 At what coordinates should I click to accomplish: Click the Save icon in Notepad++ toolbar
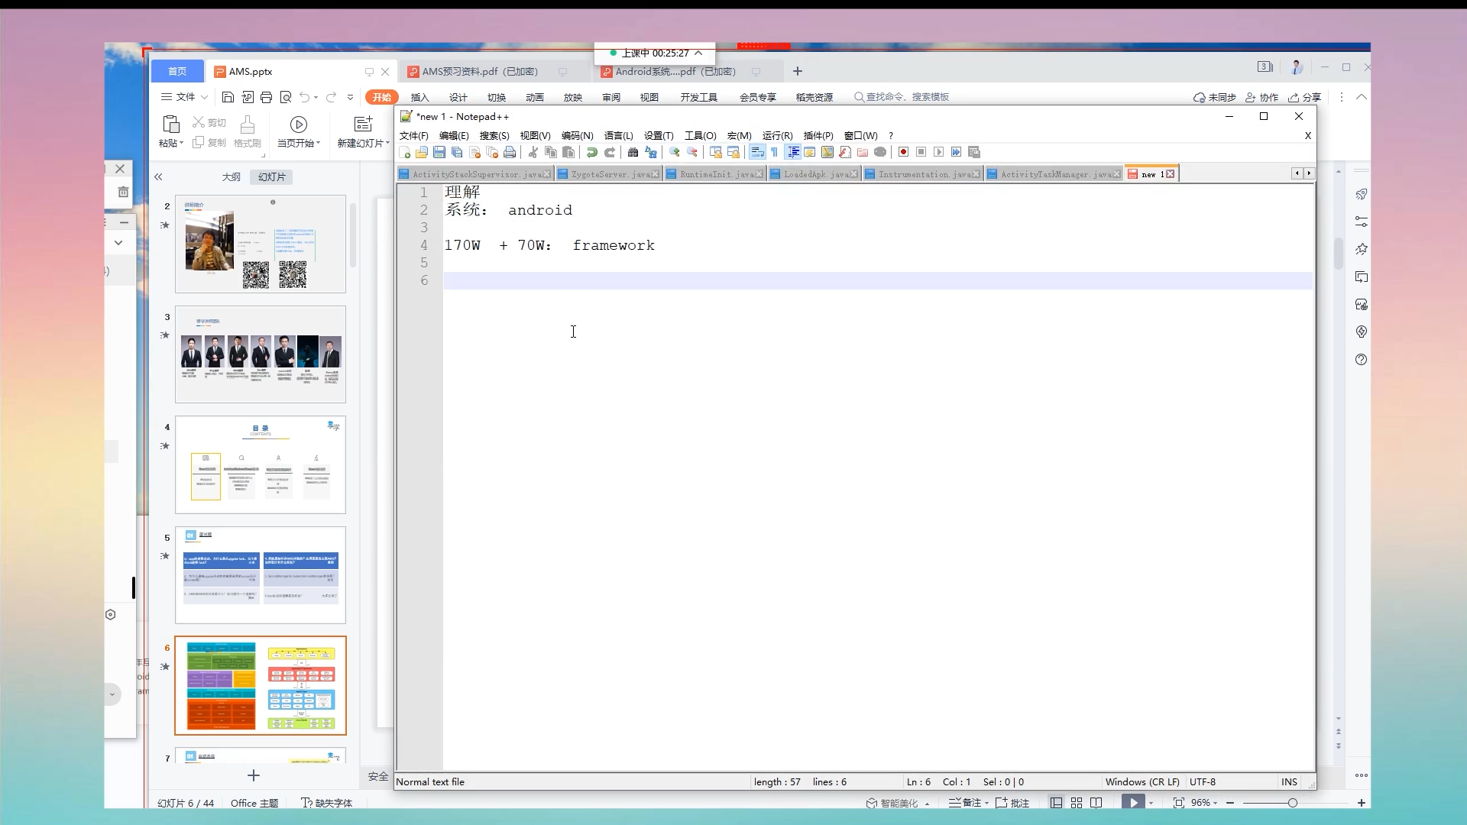[x=439, y=152]
